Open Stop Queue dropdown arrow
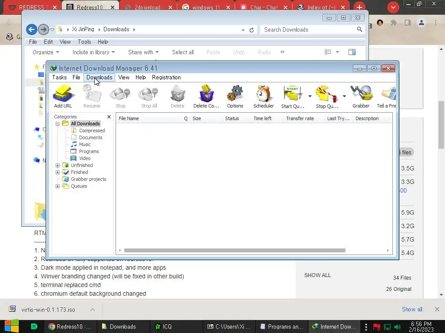The image size is (445, 333). (x=344, y=96)
